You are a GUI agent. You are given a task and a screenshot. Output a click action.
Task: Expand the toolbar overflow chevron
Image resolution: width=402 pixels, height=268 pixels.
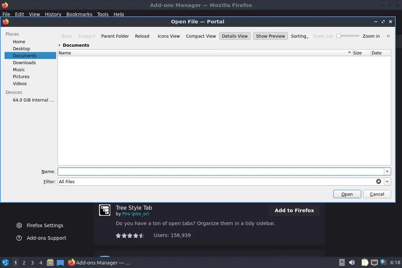[388, 36]
